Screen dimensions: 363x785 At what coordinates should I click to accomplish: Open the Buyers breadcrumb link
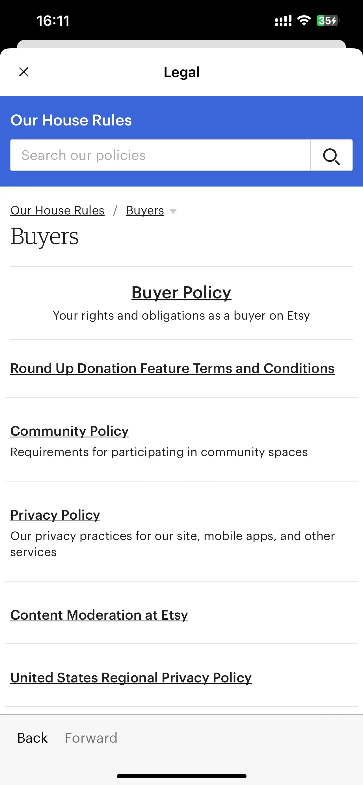point(145,211)
